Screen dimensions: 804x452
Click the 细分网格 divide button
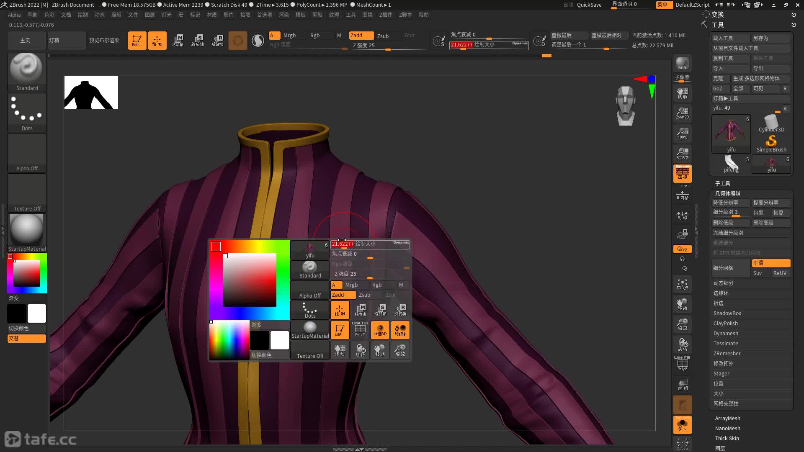(x=731, y=268)
